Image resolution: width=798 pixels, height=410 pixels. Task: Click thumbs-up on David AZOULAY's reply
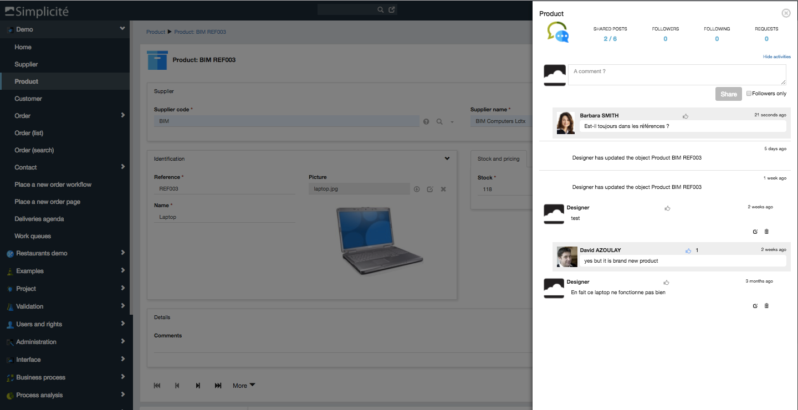coord(688,250)
